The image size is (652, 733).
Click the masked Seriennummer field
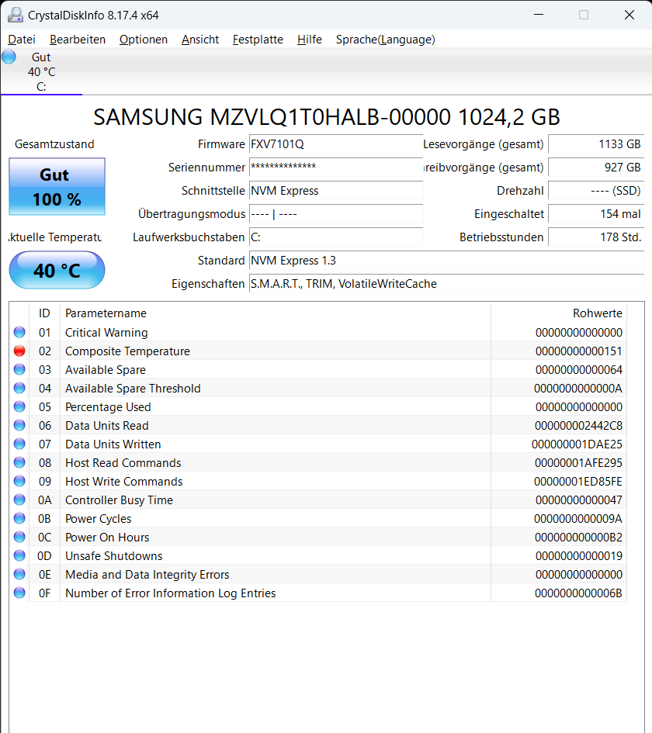(335, 168)
